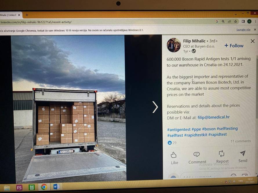The height and width of the screenshot is (193, 258).
Task: Bookmark this page with the star icon
Action: (x=236, y=21)
